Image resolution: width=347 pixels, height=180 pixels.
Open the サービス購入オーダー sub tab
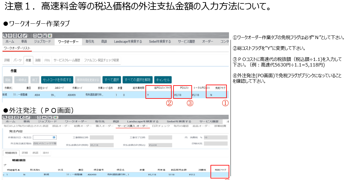(133, 126)
